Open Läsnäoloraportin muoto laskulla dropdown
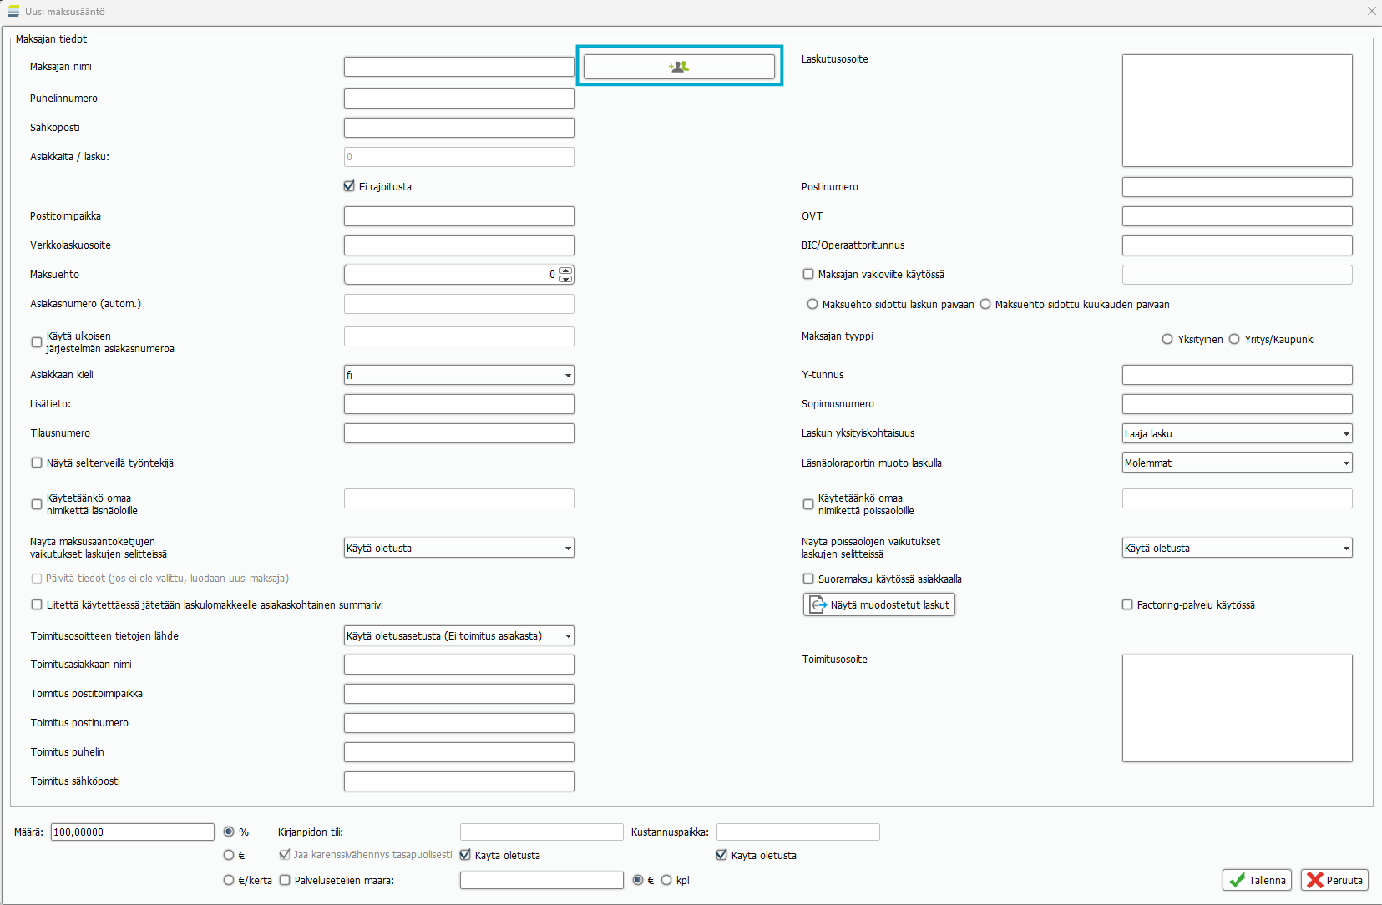The image size is (1382, 905). (1238, 463)
